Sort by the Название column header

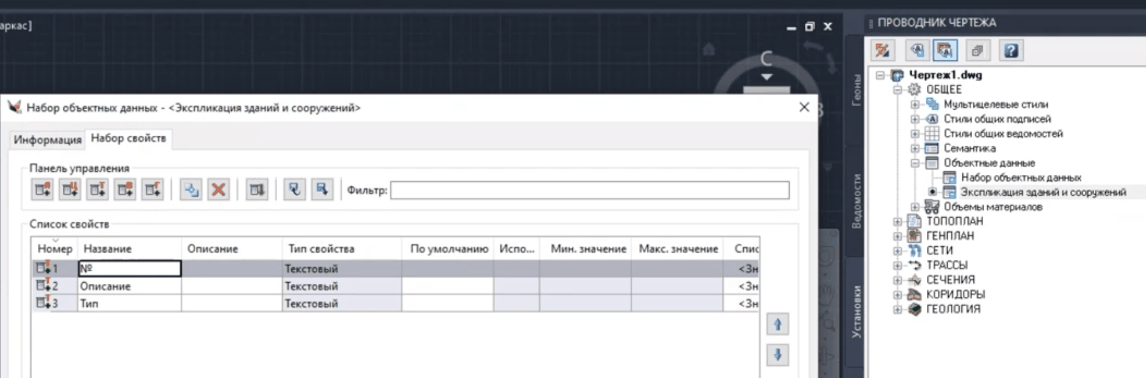[107, 249]
